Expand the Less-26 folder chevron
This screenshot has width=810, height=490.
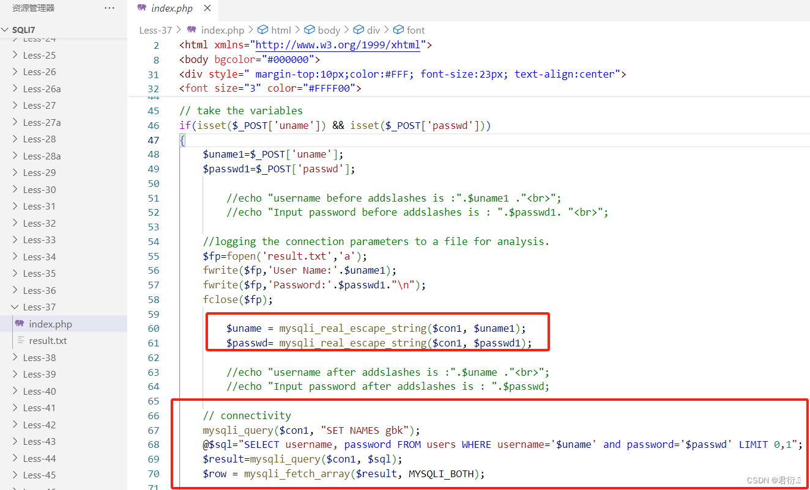[15, 71]
